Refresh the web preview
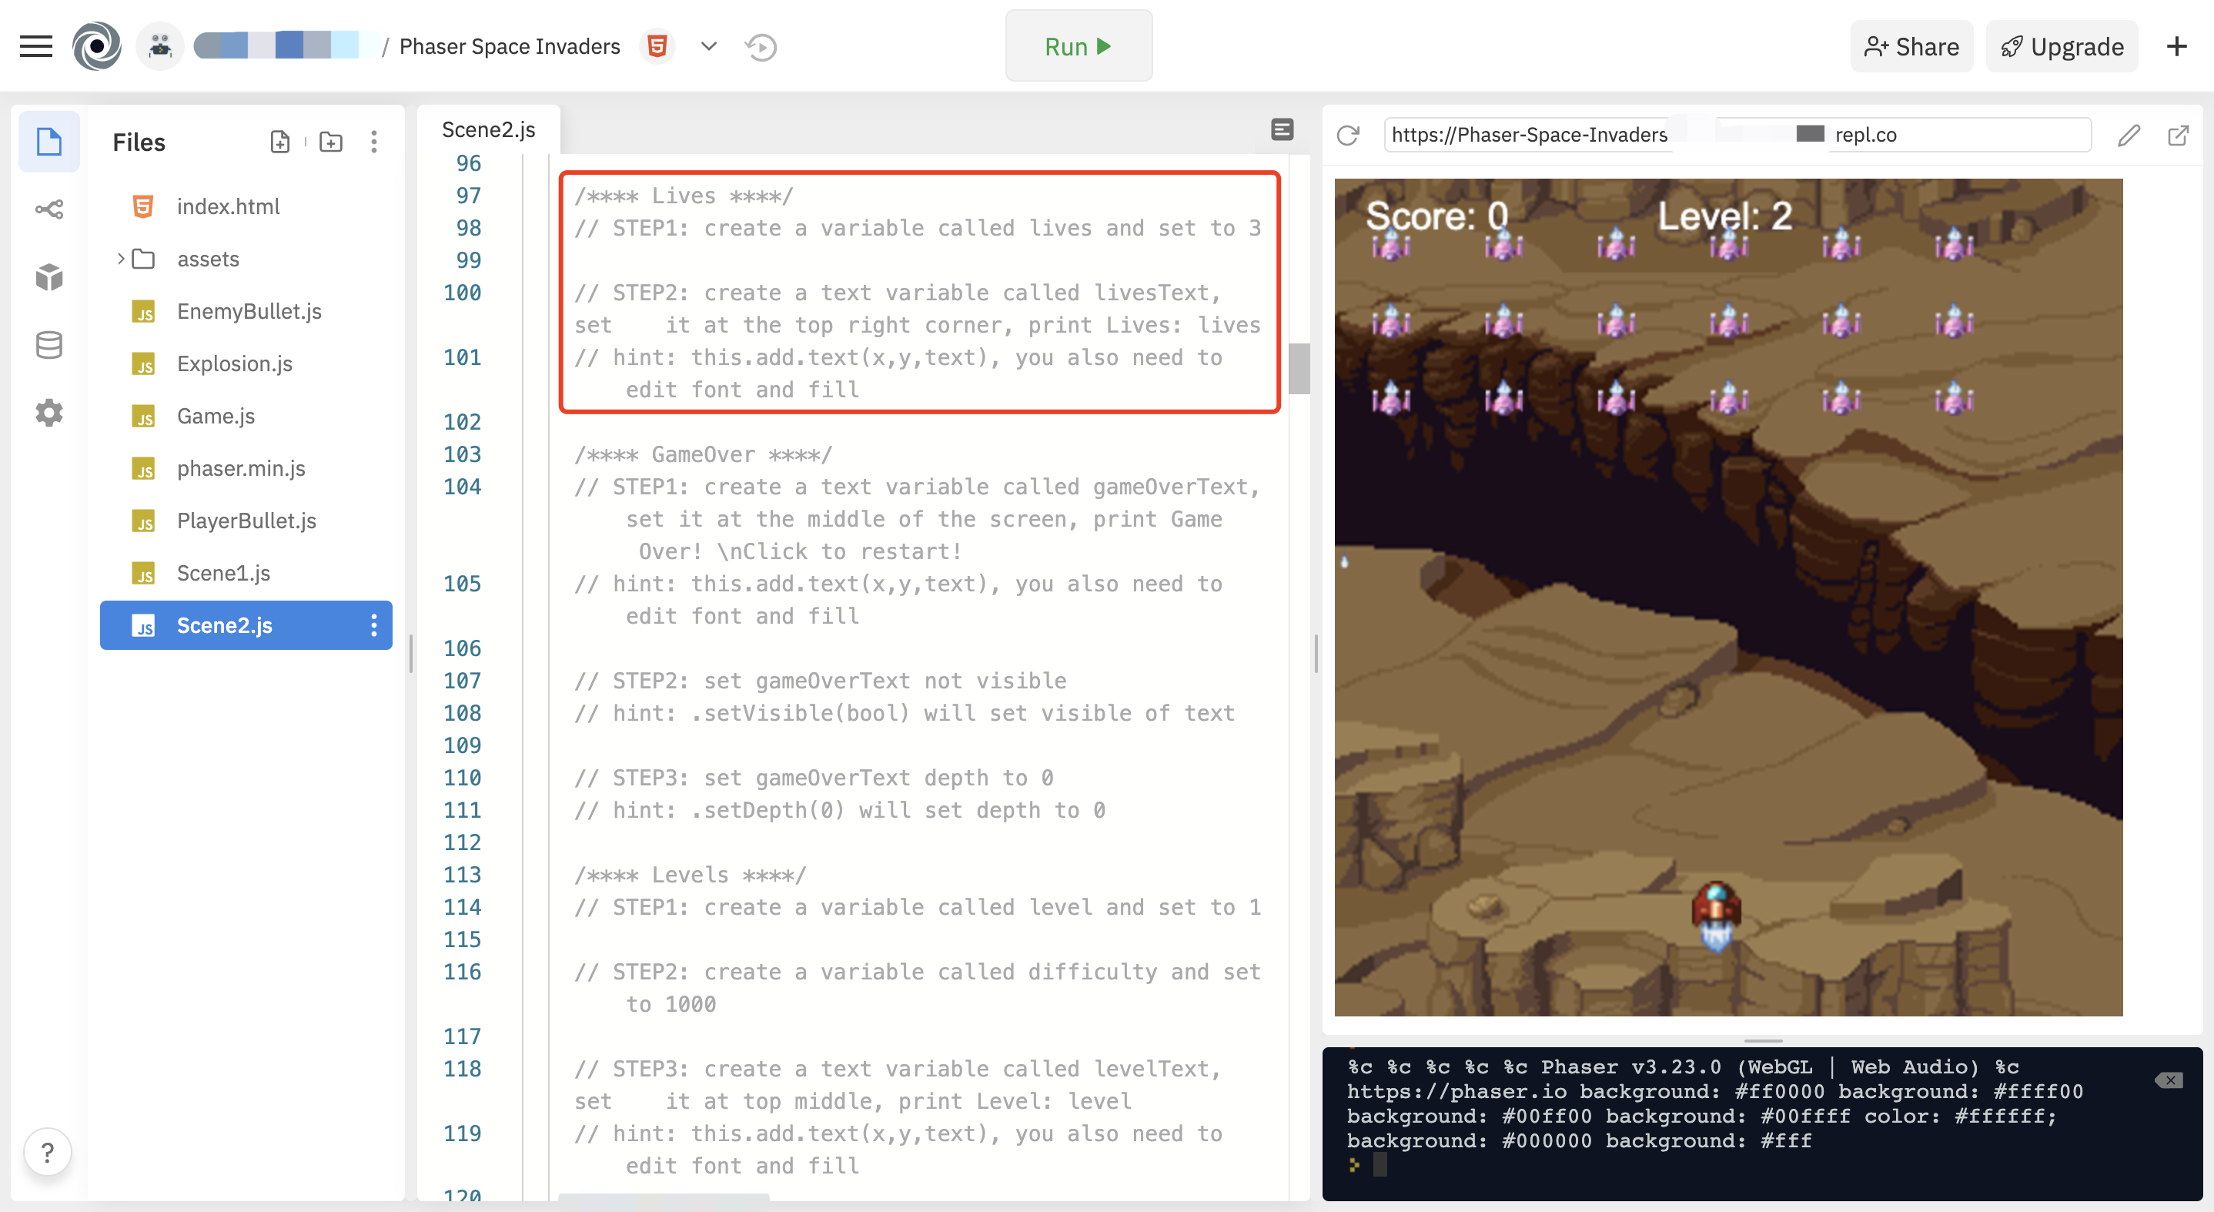 (x=1348, y=135)
